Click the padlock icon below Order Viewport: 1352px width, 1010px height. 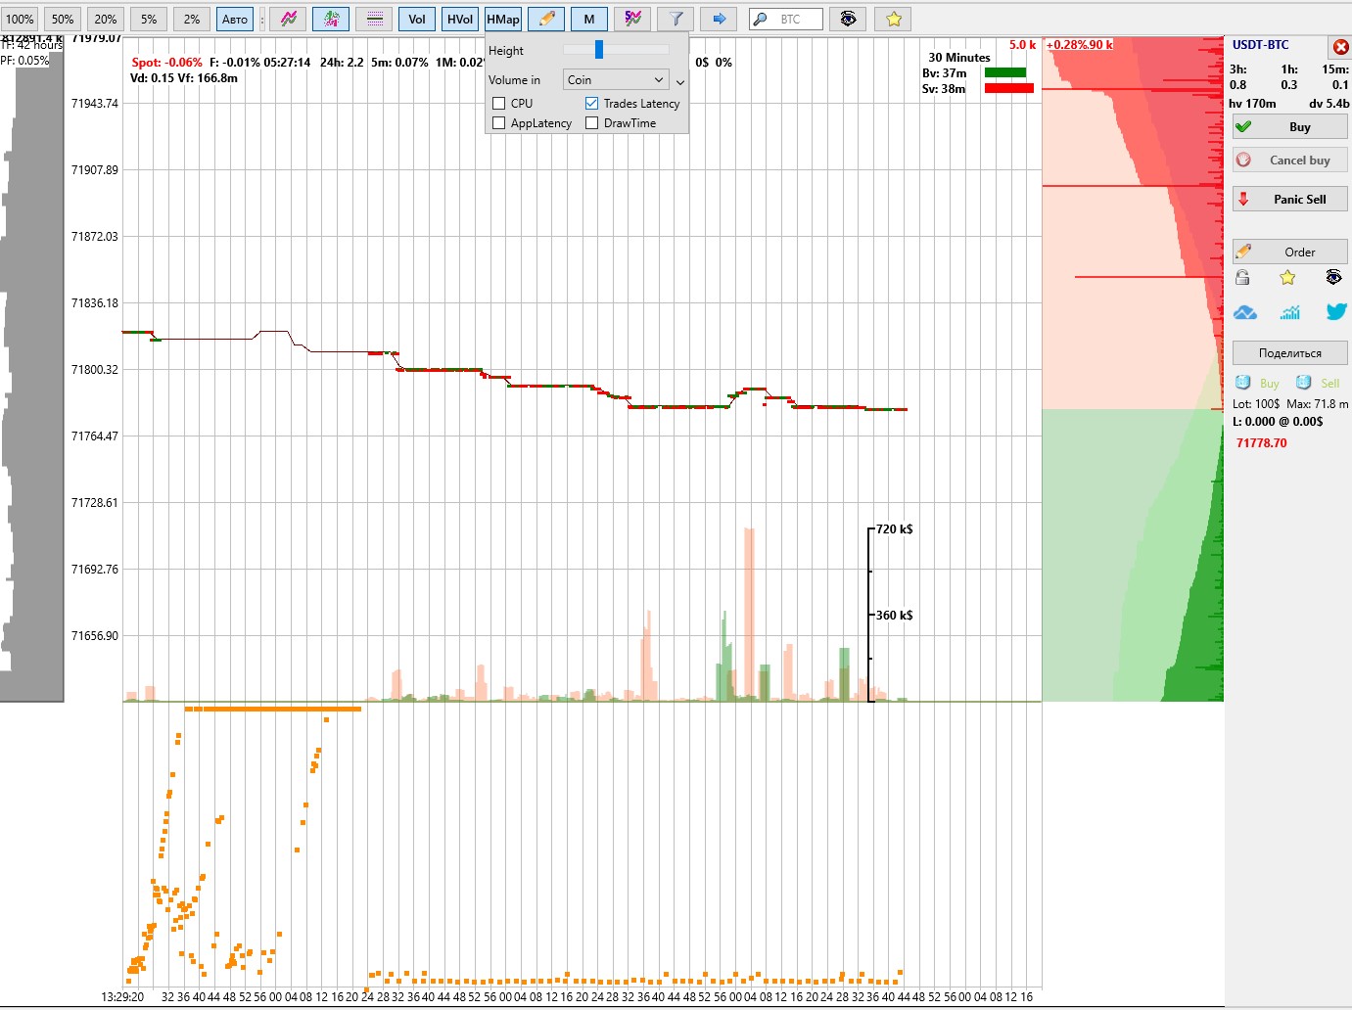point(1242,278)
